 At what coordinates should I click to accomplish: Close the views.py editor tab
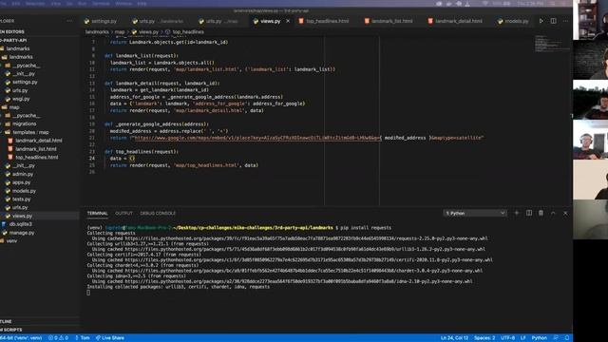pos(288,21)
